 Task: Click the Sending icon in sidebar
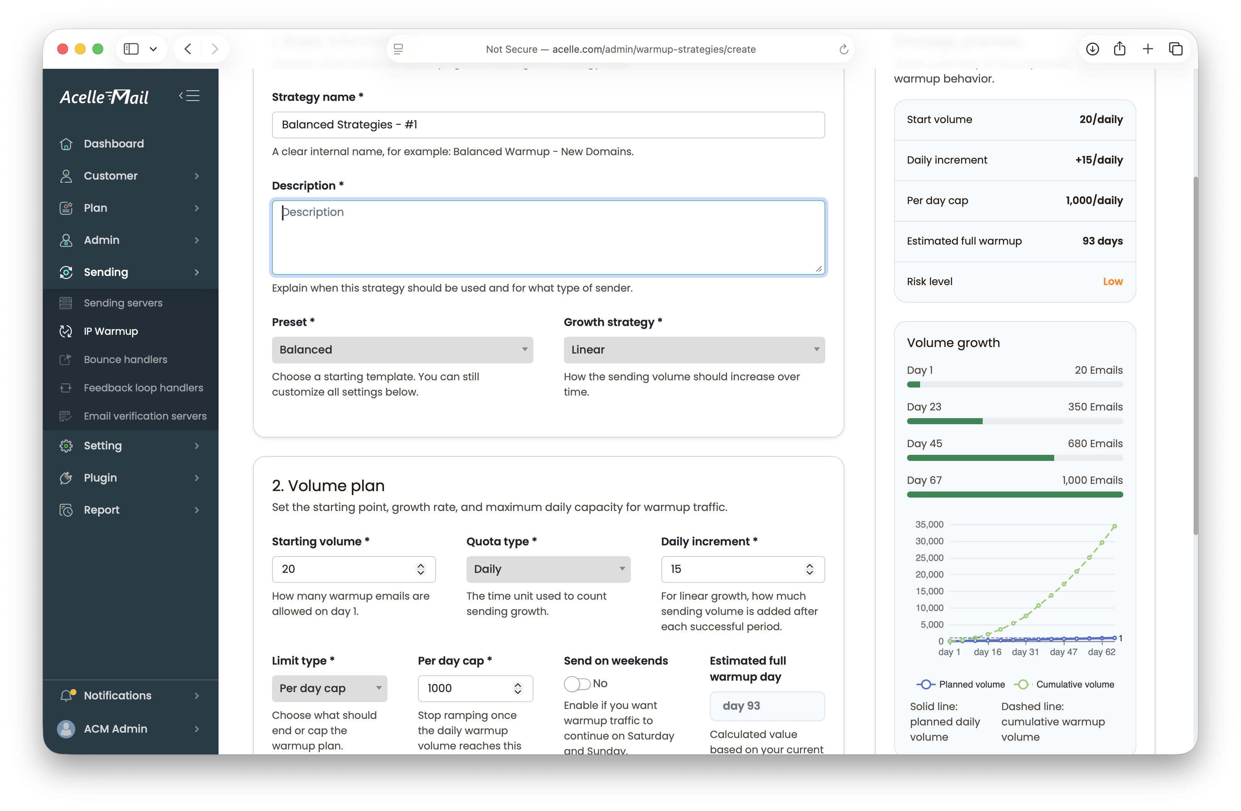pos(66,272)
